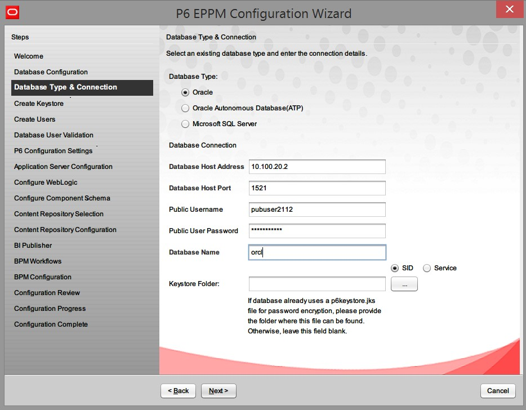Select the Oracle database type radio button
The height and width of the screenshot is (410, 526).
[x=185, y=92]
